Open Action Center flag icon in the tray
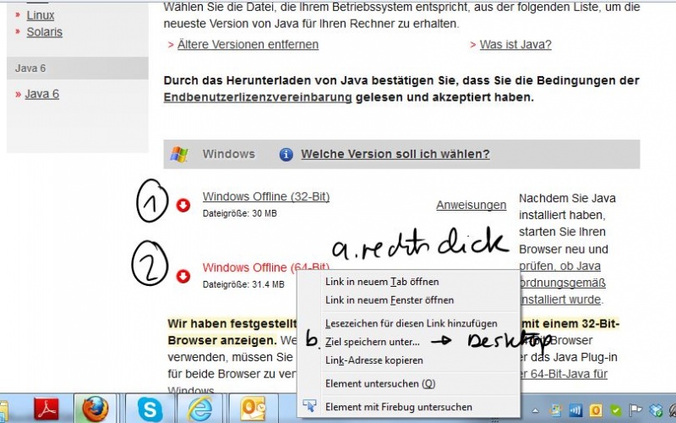 pyautogui.click(x=635, y=409)
